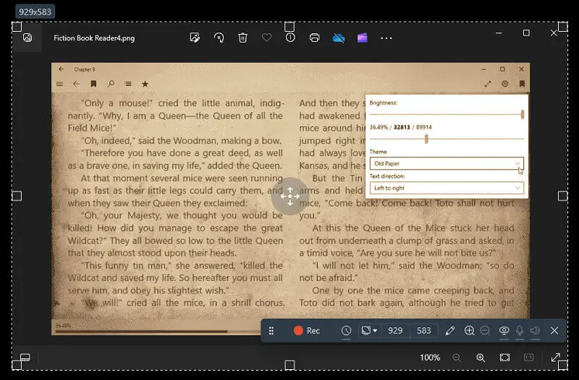Show file info in Photos toolbar

[290, 38]
